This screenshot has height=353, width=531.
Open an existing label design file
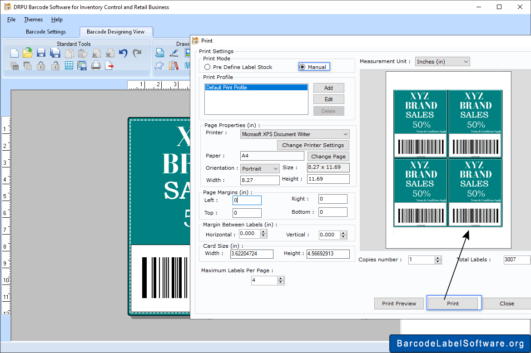27,53
